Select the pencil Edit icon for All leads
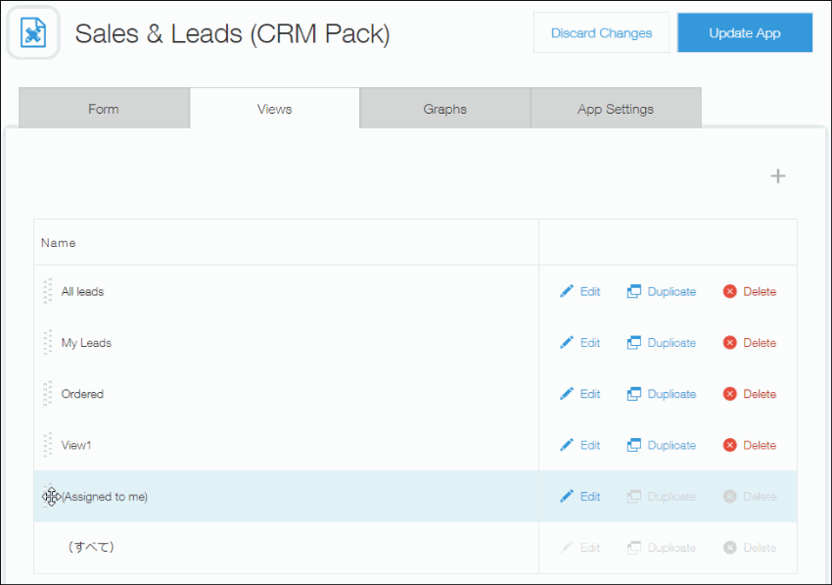The image size is (832, 585). [567, 291]
